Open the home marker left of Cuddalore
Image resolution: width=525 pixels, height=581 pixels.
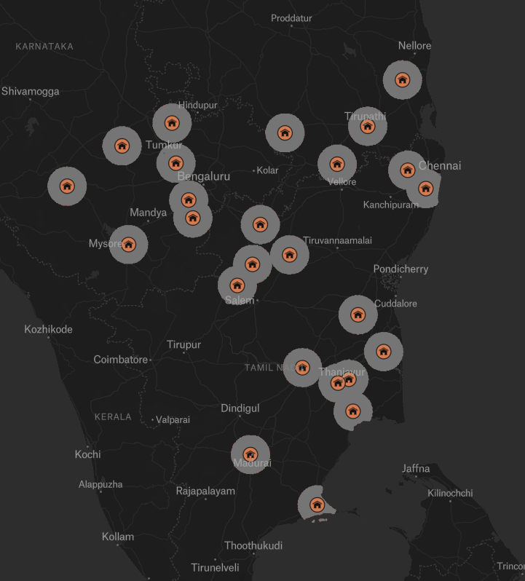coord(358,315)
